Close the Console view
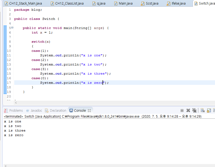 pyautogui.click(x=89, y=111)
